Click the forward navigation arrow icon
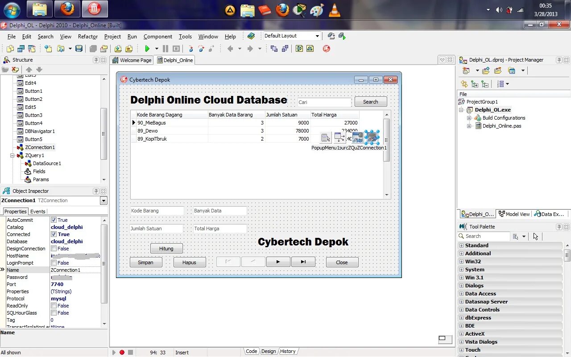This screenshot has height=357, width=571. 250,49
